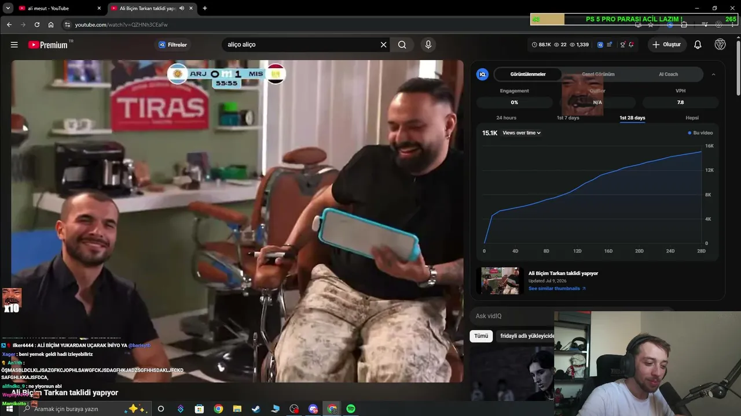This screenshot has height=416, width=741.
Task: Open the See similar thumbnails link
Action: pyautogui.click(x=557, y=288)
